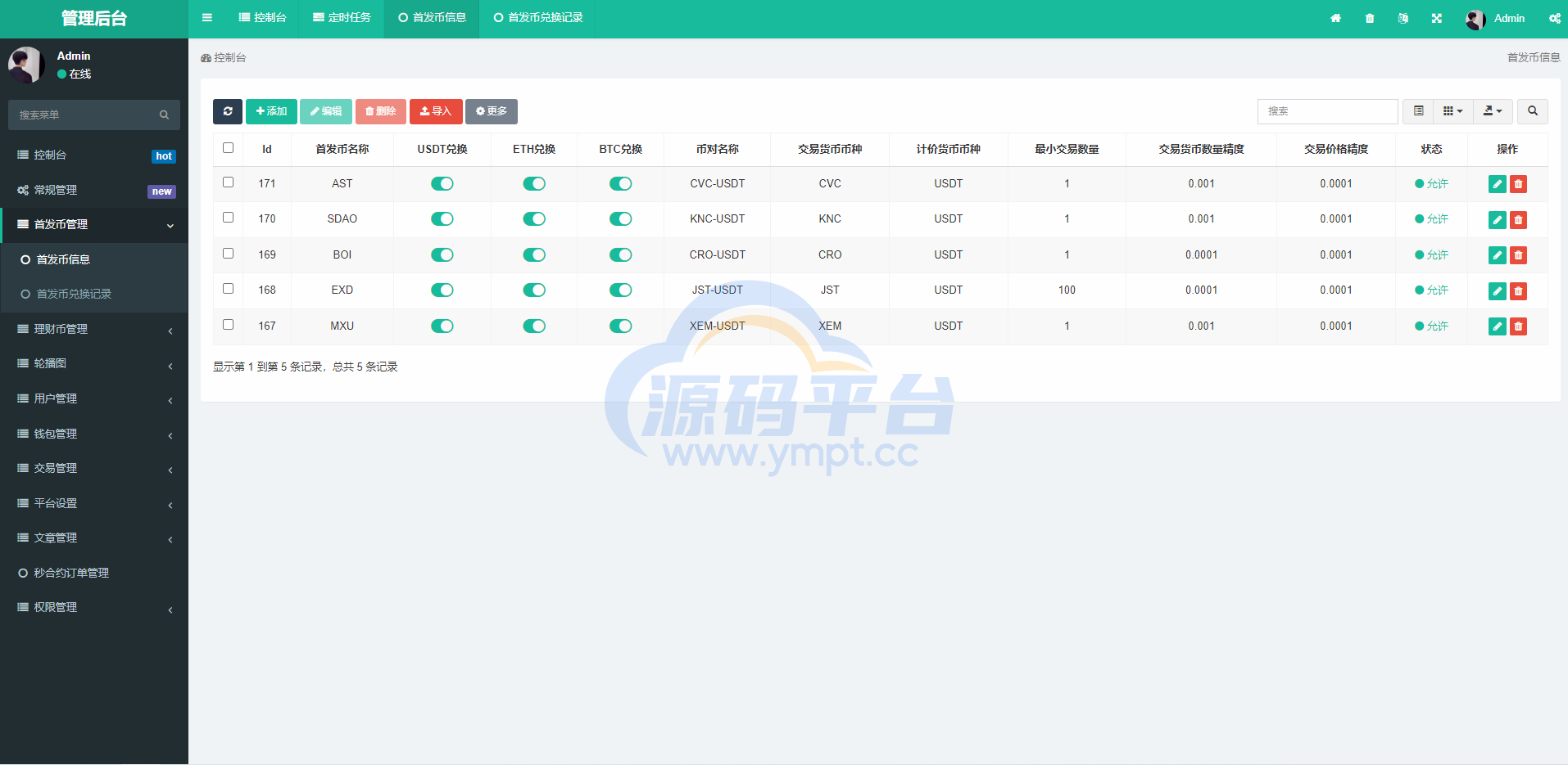Image resolution: width=1568 pixels, height=765 pixels.
Task: Expand the 平台设置 sidebar menu
Action: tap(94, 504)
